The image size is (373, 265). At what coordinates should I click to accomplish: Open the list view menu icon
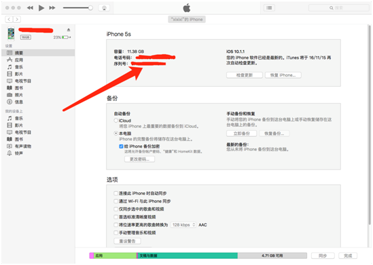click(269, 8)
